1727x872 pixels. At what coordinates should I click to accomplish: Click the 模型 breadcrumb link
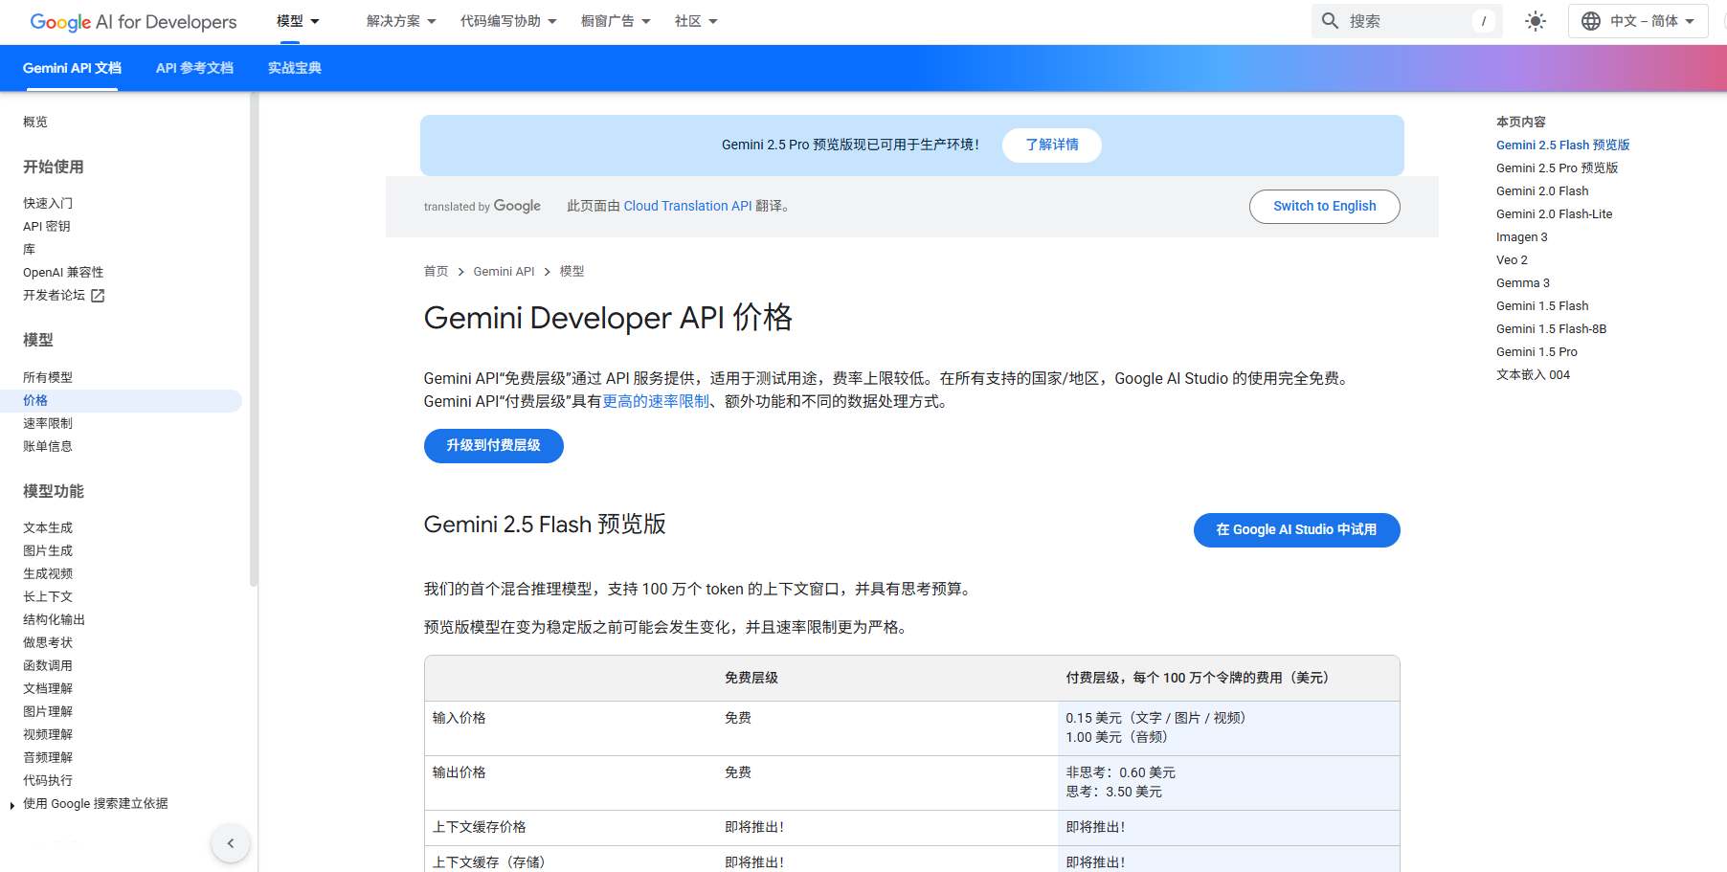(x=572, y=272)
